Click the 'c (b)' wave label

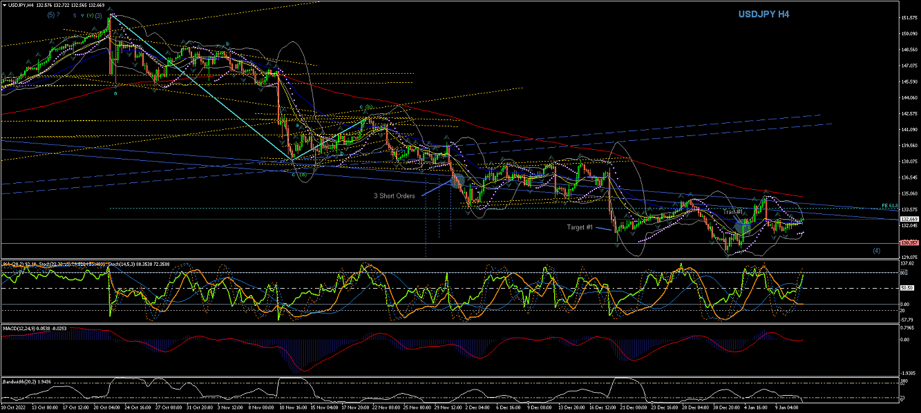(x=366, y=108)
